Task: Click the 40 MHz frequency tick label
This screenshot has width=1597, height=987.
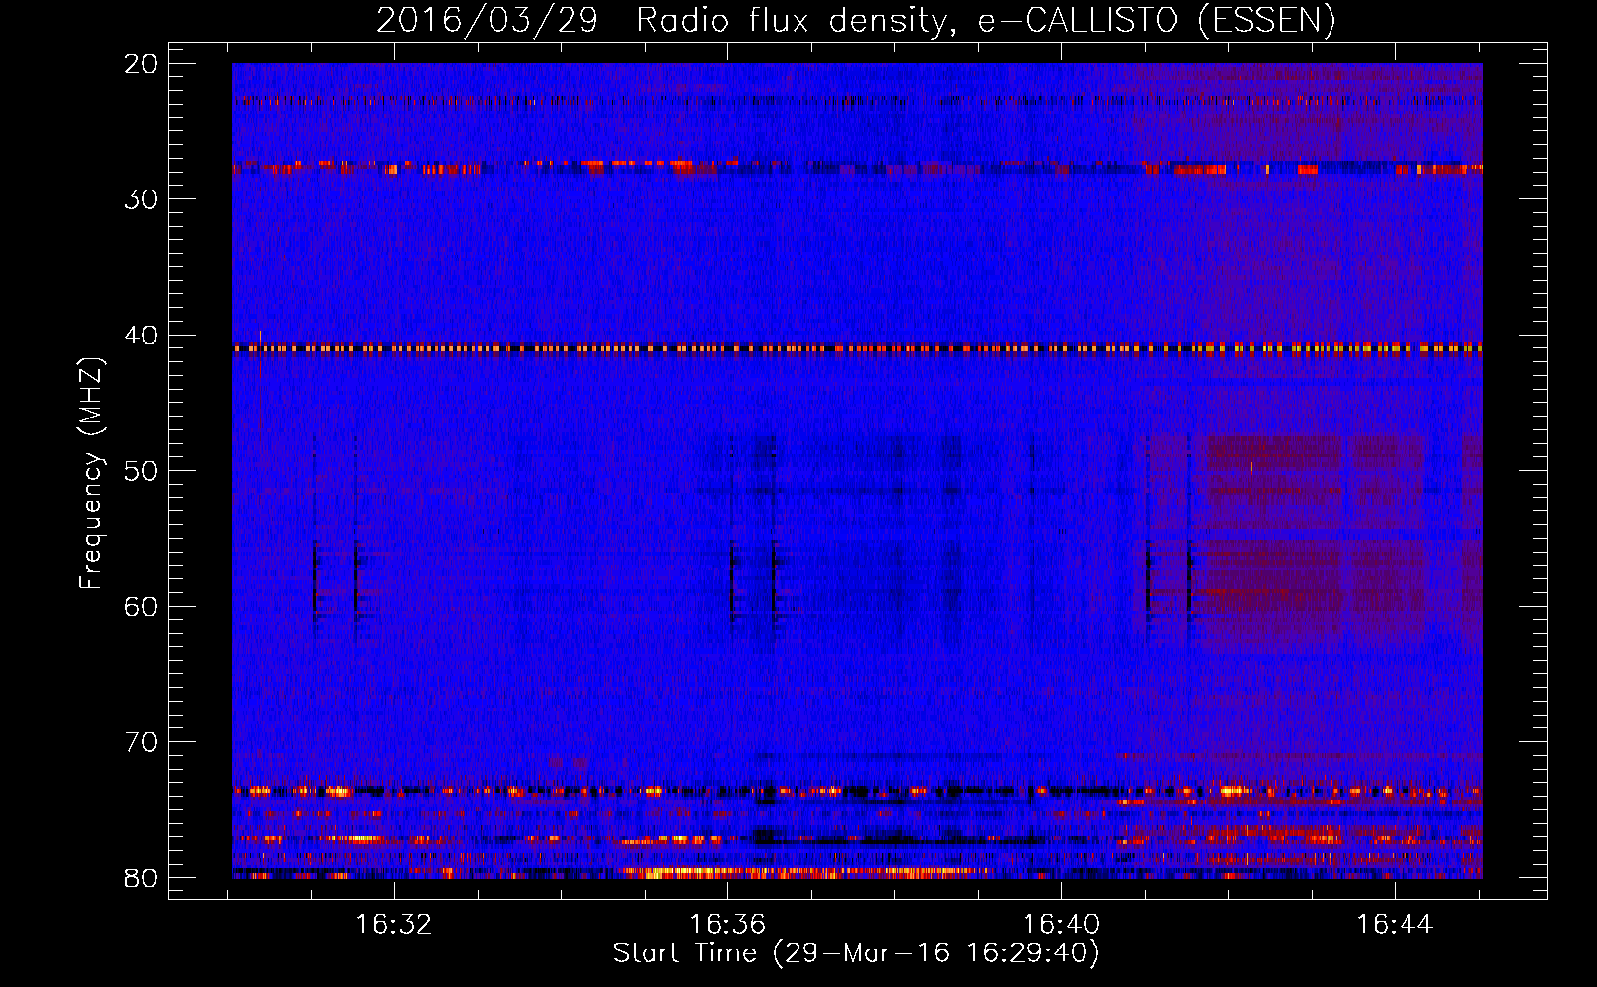Action: pyautogui.click(x=142, y=336)
